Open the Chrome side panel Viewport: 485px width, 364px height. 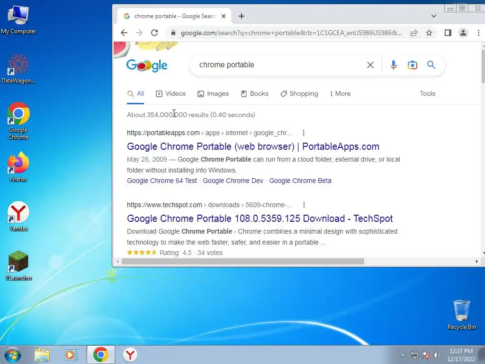(x=448, y=33)
